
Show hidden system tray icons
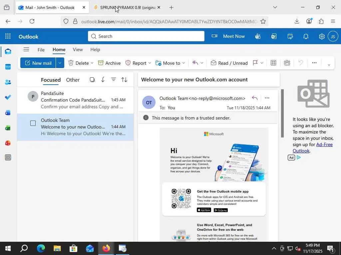274,248
